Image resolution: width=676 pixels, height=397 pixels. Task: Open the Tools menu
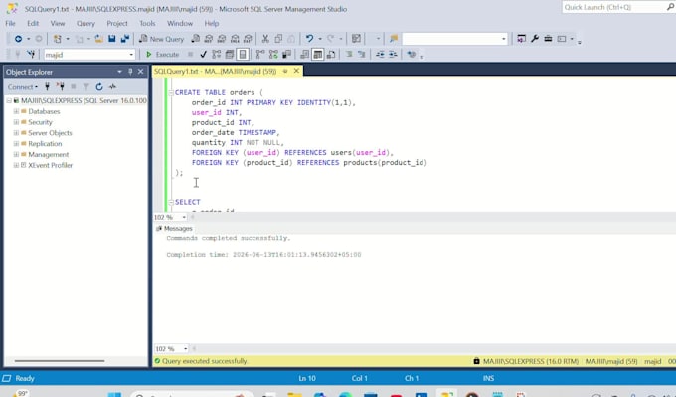tap(147, 23)
